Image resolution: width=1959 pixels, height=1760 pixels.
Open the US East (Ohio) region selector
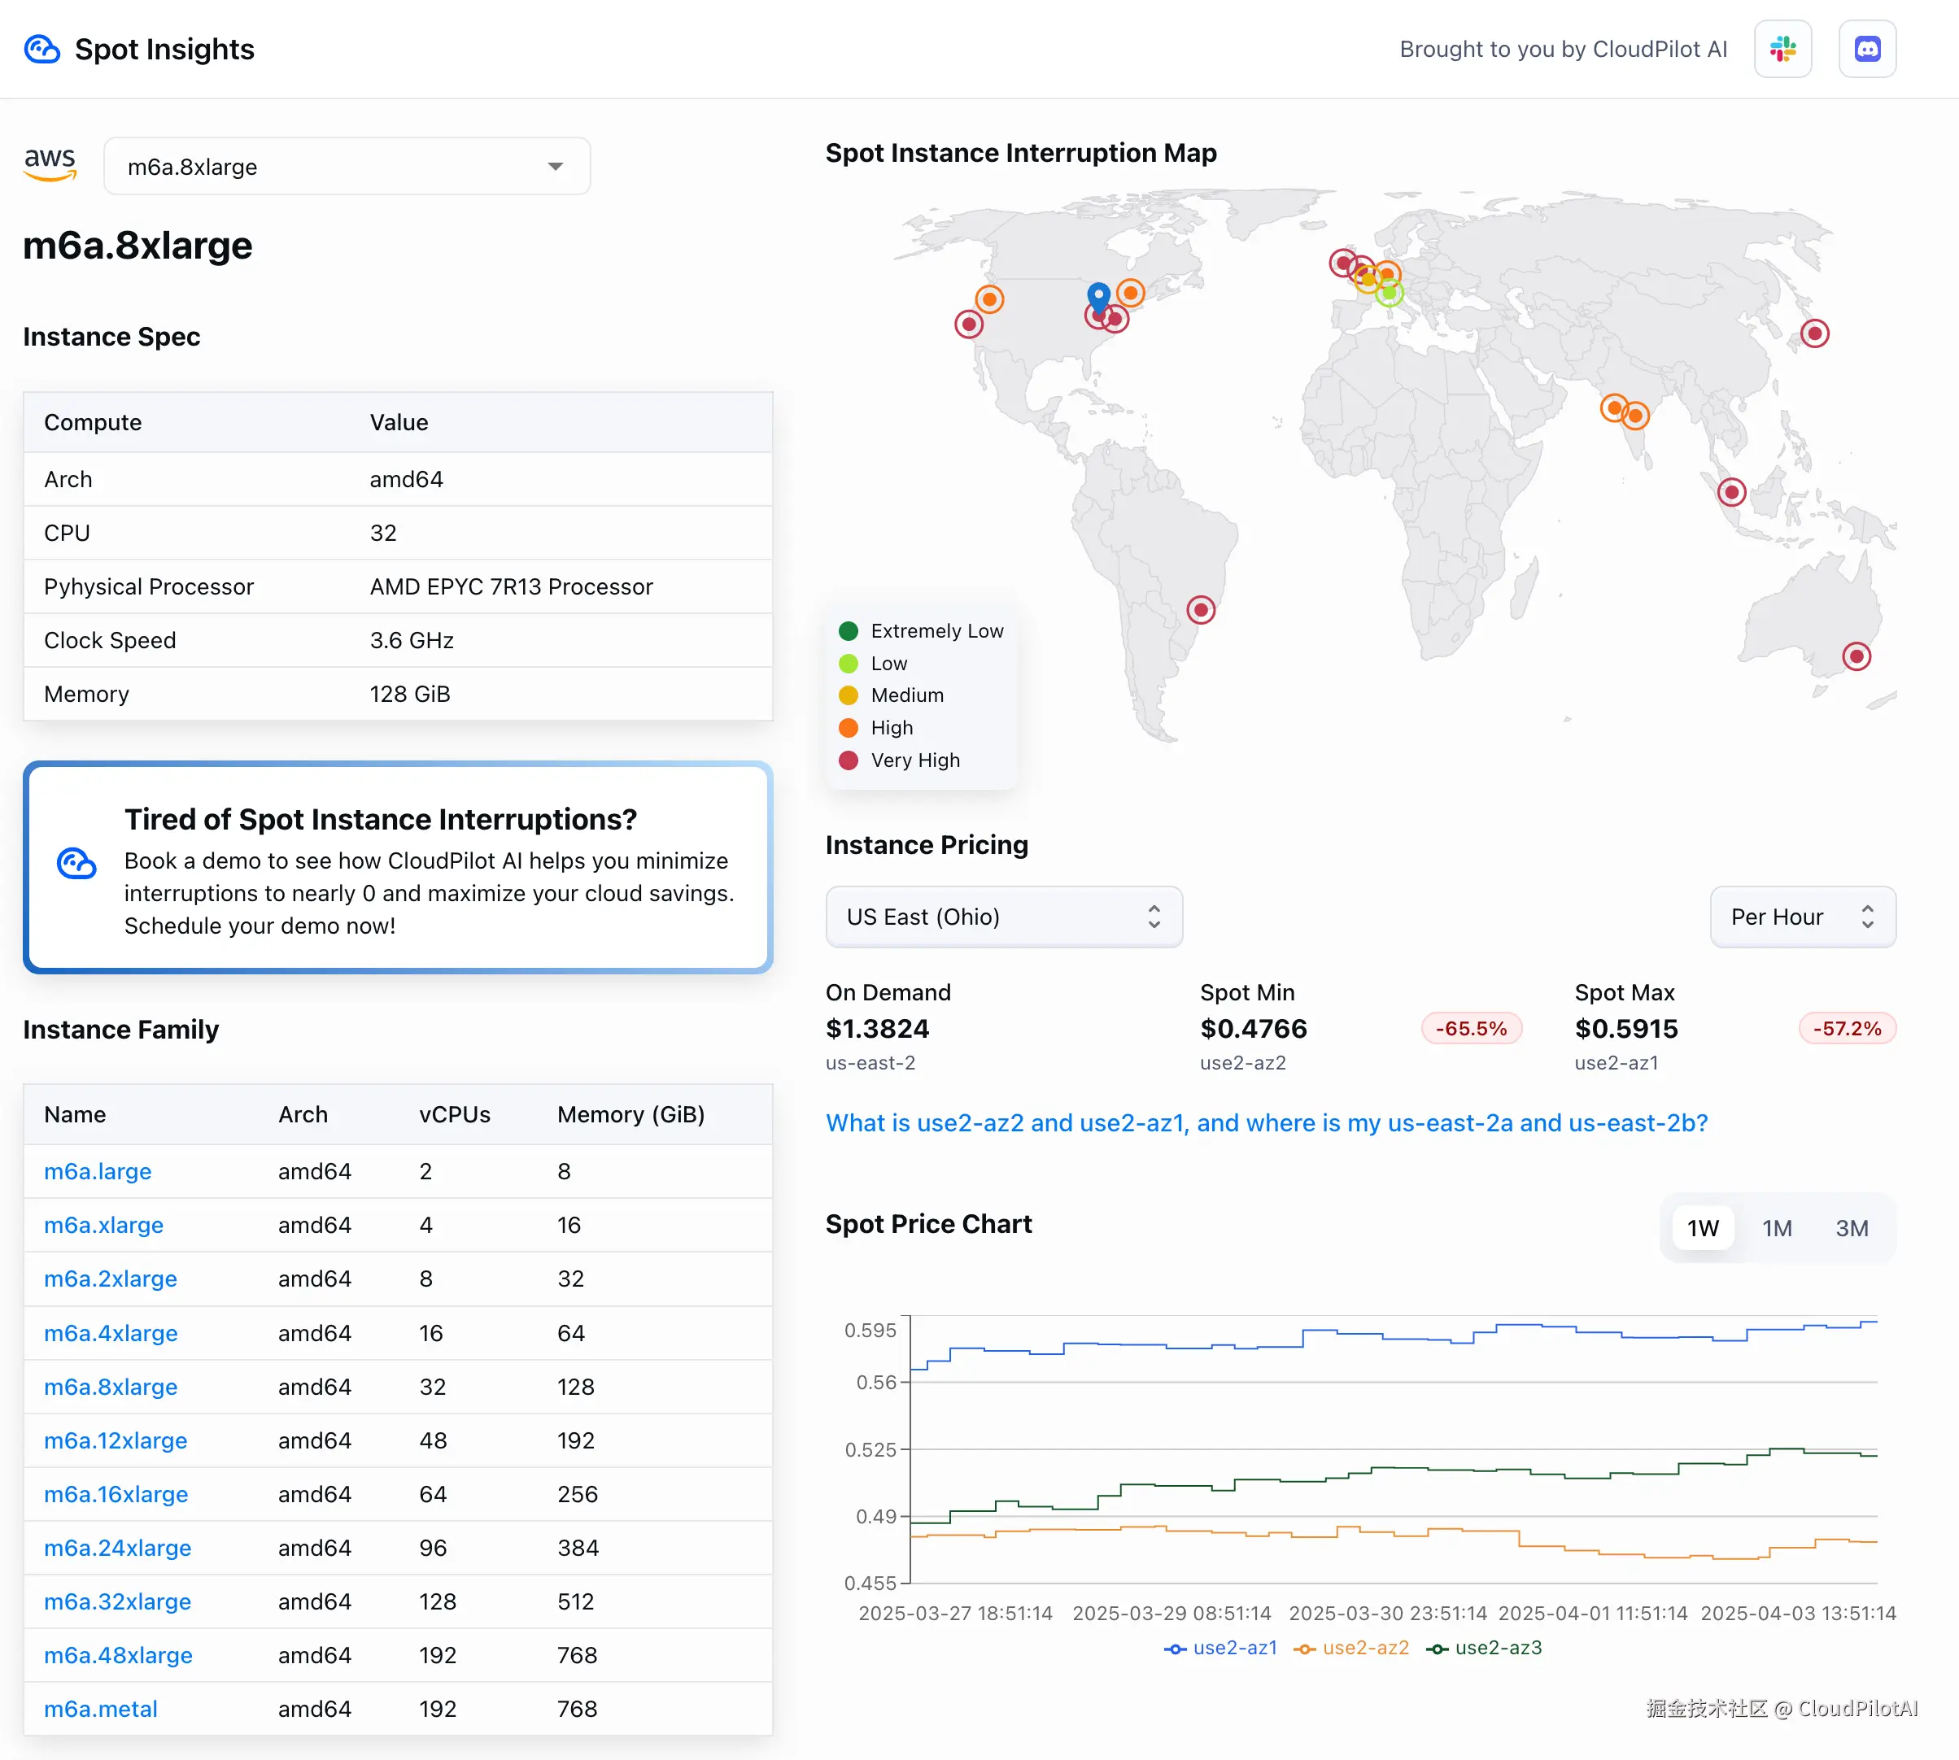tap(1003, 917)
